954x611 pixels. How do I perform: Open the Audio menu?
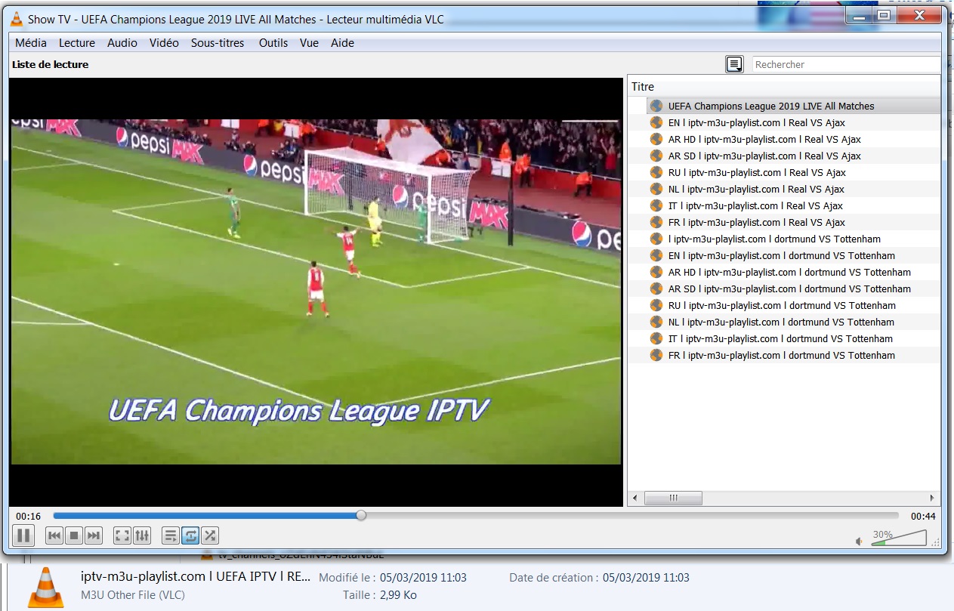tap(122, 43)
